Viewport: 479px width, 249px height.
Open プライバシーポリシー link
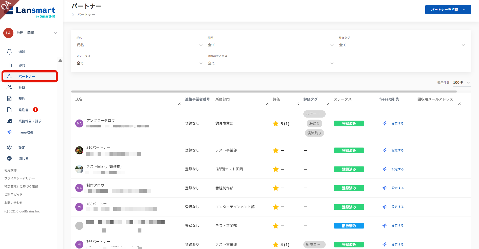tap(20, 178)
